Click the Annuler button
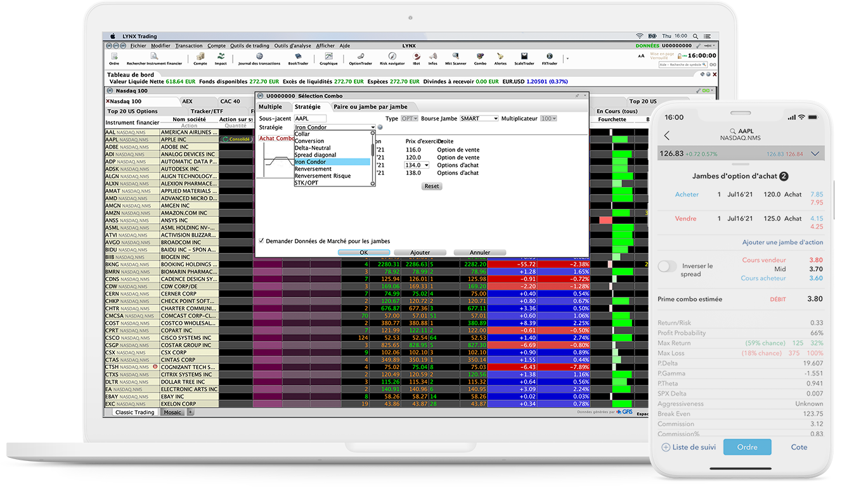This screenshot has width=842, height=487. [x=480, y=252]
